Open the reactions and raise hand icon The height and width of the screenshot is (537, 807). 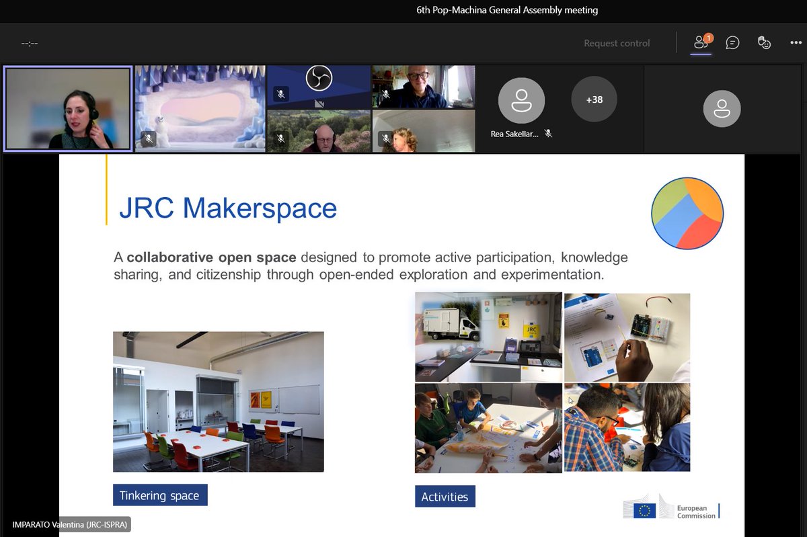tap(764, 43)
